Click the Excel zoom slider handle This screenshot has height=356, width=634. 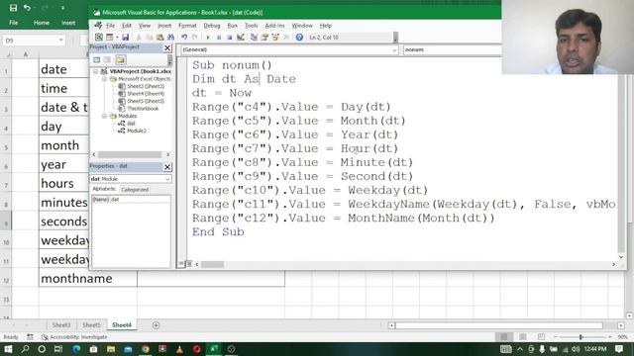[581, 336]
